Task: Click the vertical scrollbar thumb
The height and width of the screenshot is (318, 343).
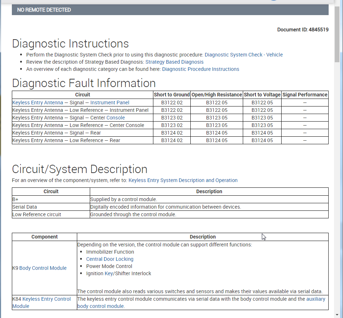Action: [x=337, y=34]
